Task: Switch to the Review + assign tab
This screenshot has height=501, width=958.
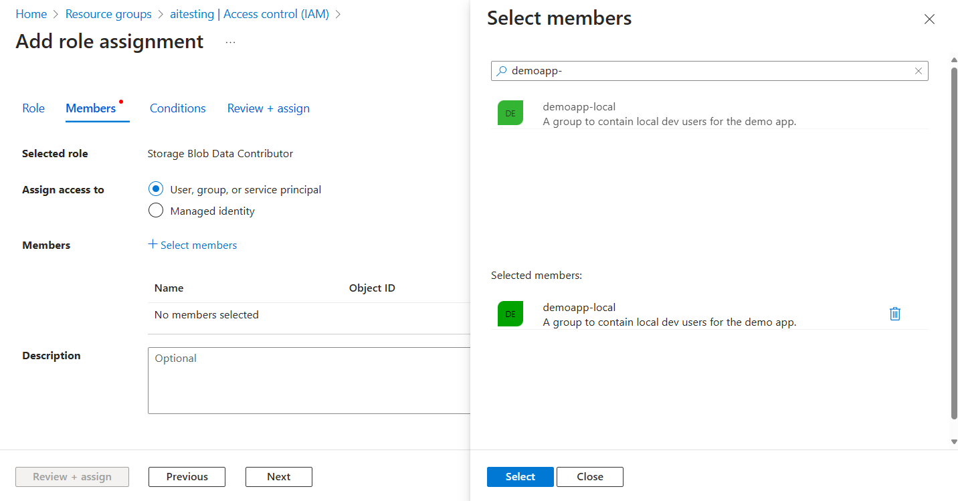Action: tap(268, 108)
